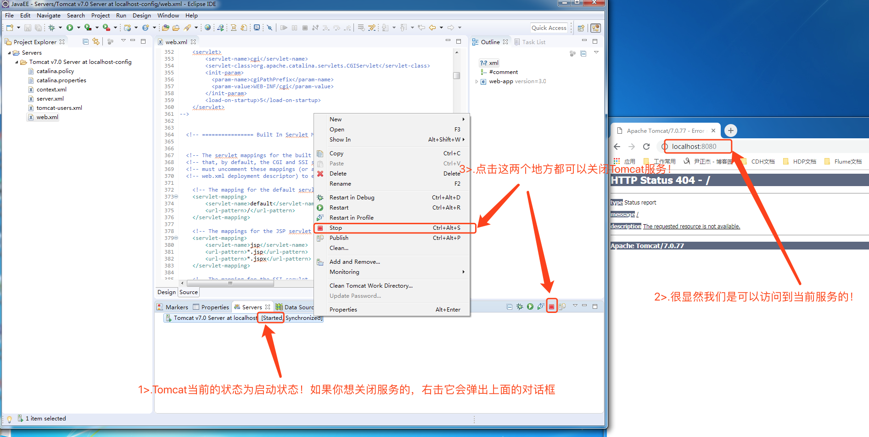Select #comment node in Outline
Screen dimensions: 869x437
click(499, 72)
